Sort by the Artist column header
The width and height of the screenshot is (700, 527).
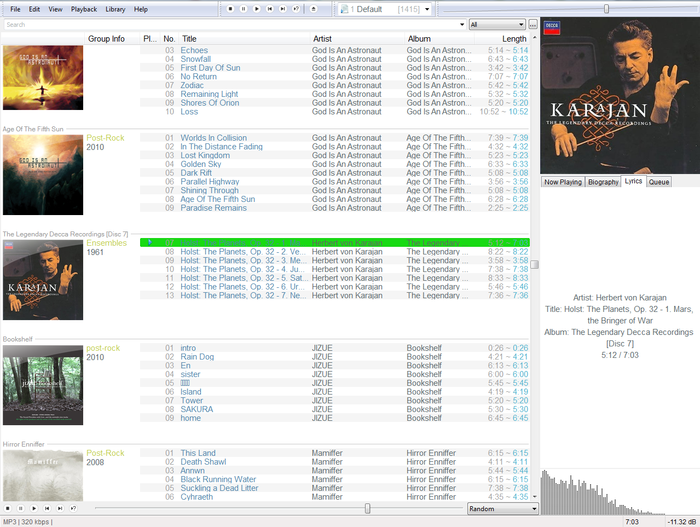point(357,39)
